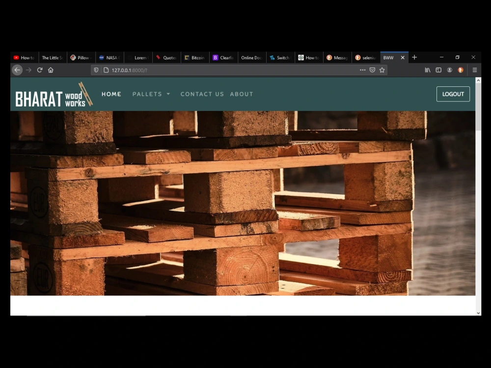The width and height of the screenshot is (491, 368).
Task: Show site information page icon
Action: pyautogui.click(x=106, y=70)
